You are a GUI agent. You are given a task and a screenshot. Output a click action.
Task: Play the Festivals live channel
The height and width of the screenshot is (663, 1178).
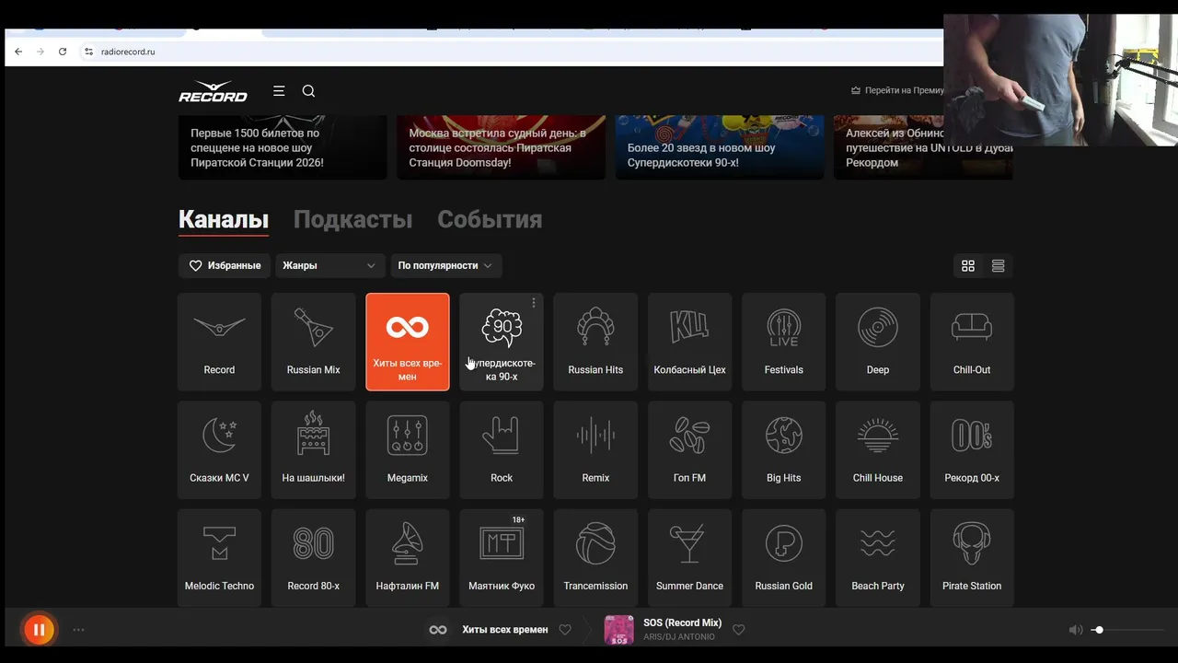(x=784, y=342)
